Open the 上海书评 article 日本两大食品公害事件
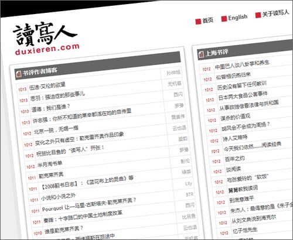 tap(243, 96)
